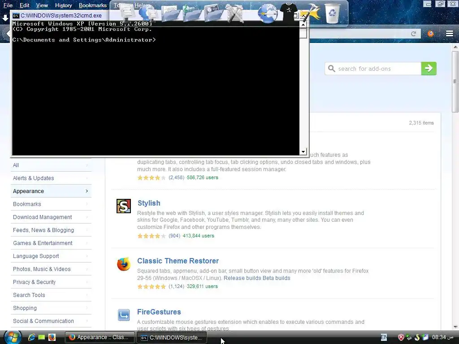Screen dimensions: 459x344
Task: Select the Language Support category
Action: coord(51,256)
